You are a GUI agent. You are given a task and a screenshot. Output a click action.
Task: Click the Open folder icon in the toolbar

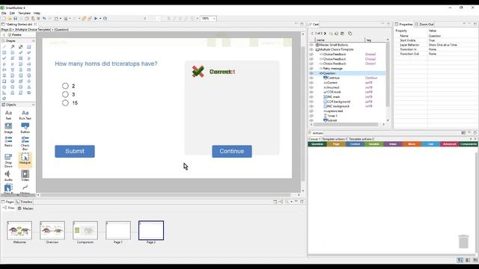10,19
